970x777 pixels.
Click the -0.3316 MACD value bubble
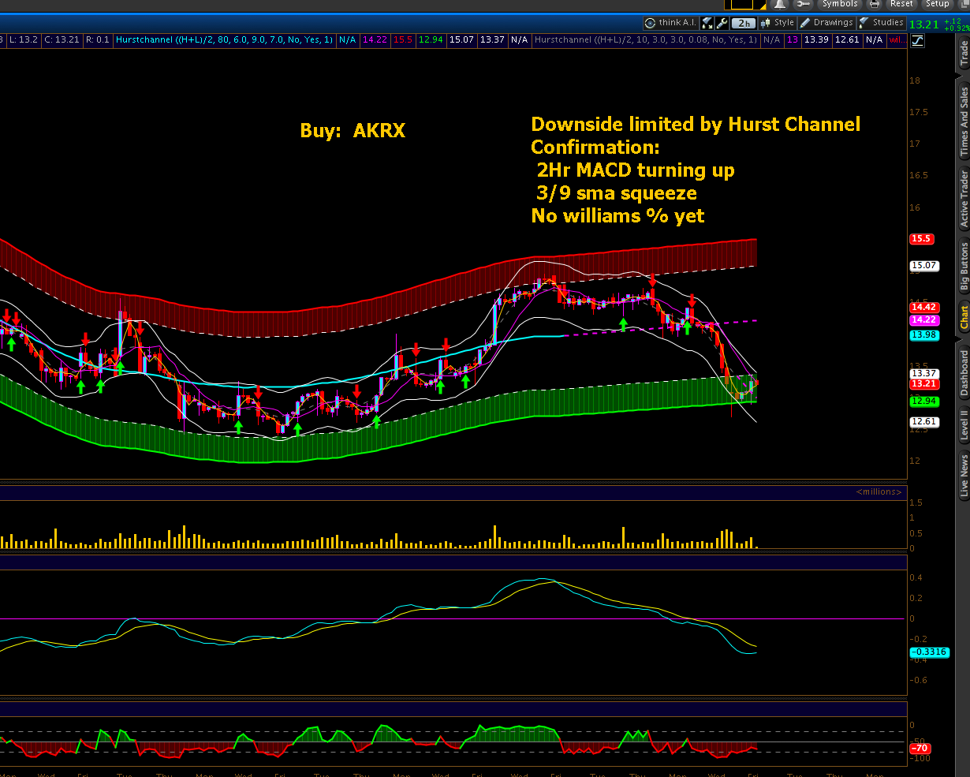coord(928,652)
